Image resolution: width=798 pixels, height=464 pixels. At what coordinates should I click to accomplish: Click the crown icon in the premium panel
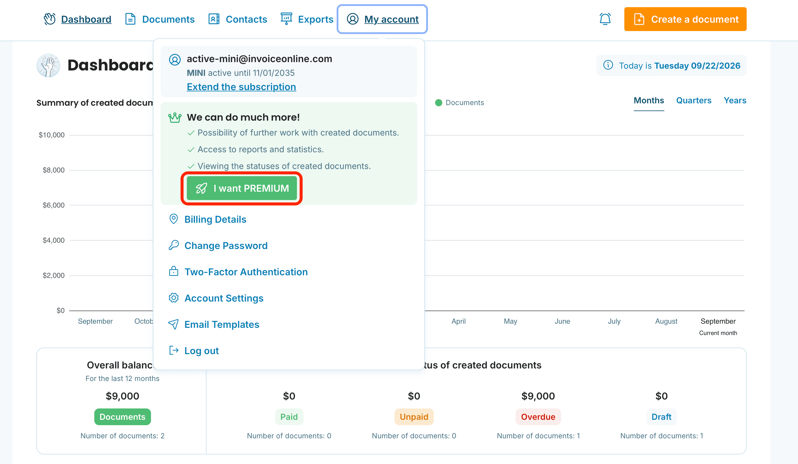[175, 118]
